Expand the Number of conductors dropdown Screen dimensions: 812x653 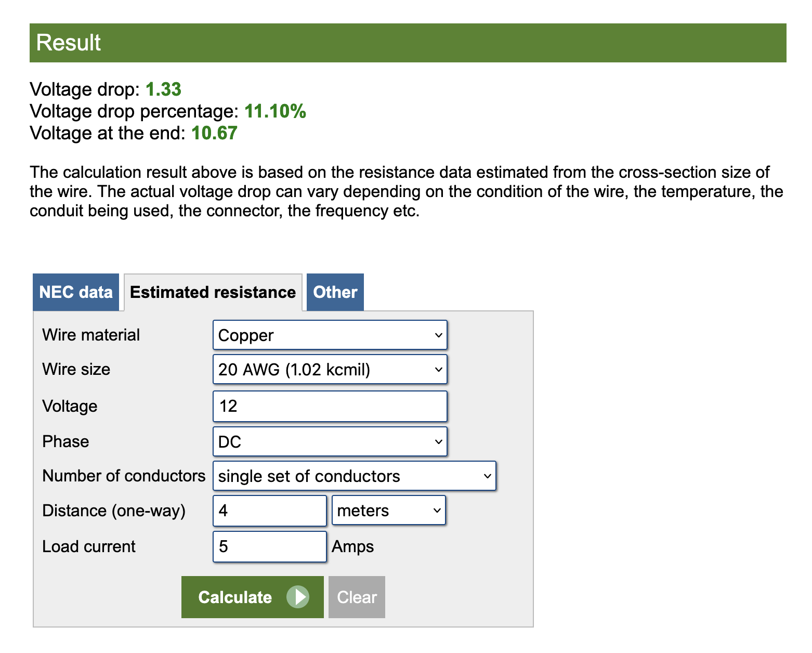(354, 476)
